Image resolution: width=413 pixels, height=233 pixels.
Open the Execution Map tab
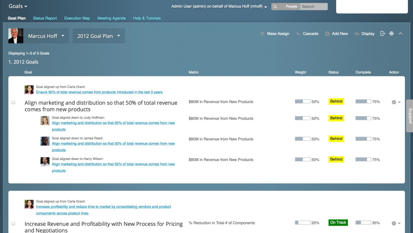click(x=77, y=18)
